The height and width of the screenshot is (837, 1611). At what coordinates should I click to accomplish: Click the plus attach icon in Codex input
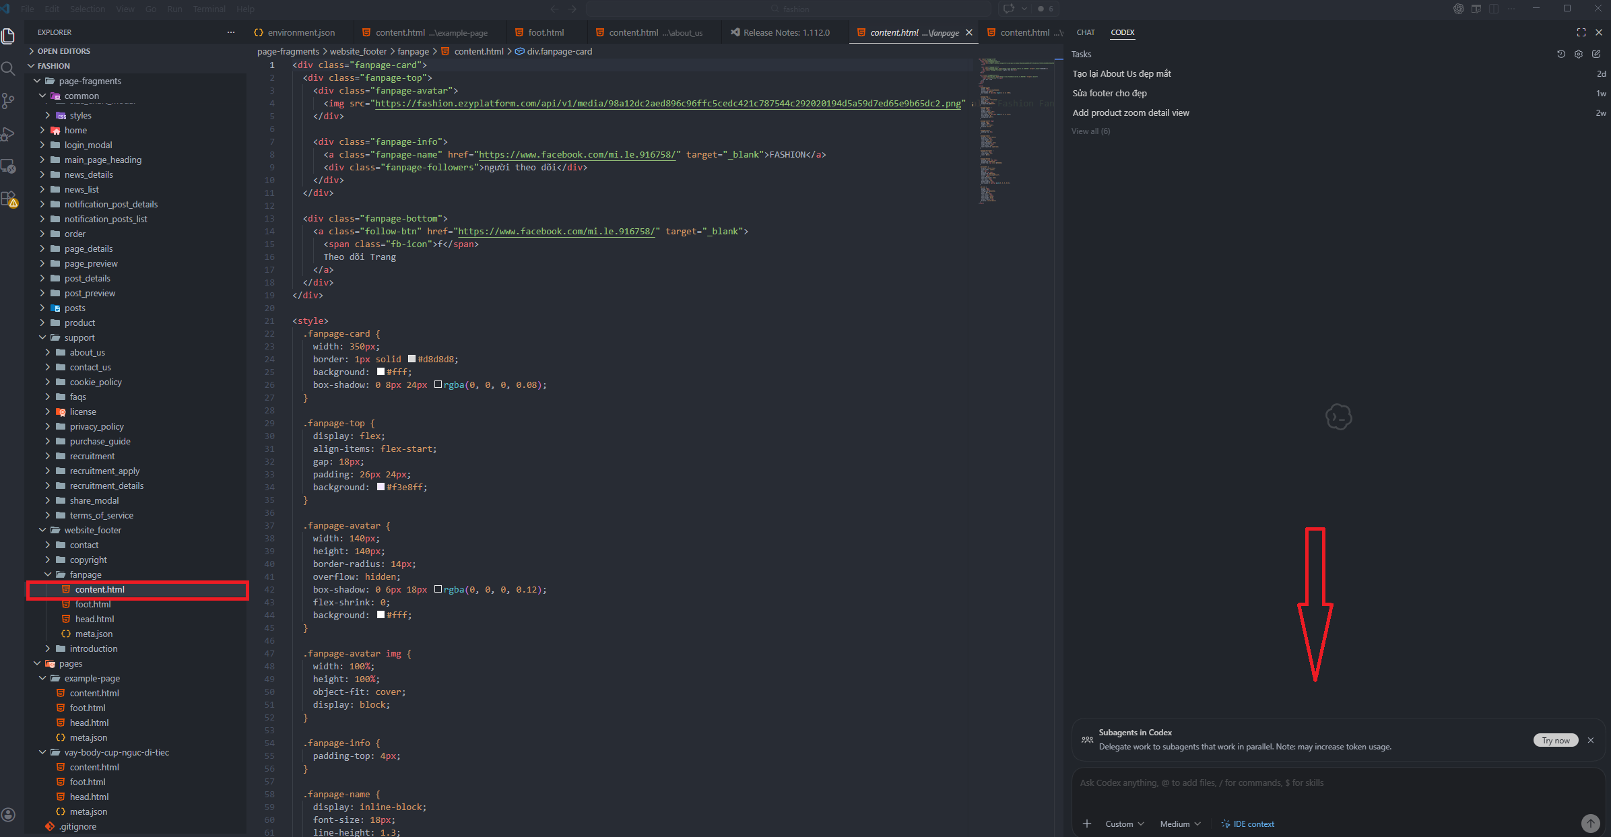point(1086,824)
